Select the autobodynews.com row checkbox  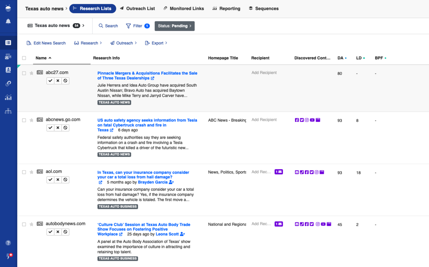24,225
